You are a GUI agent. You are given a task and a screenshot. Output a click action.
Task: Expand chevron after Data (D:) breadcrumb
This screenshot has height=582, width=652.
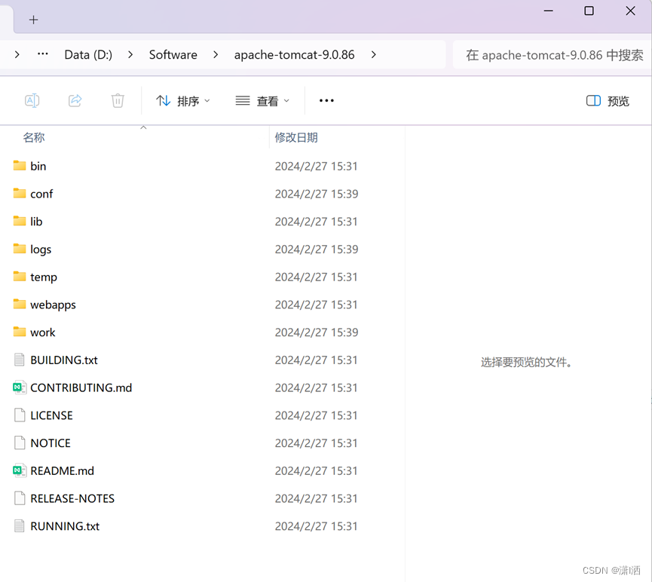(x=130, y=54)
